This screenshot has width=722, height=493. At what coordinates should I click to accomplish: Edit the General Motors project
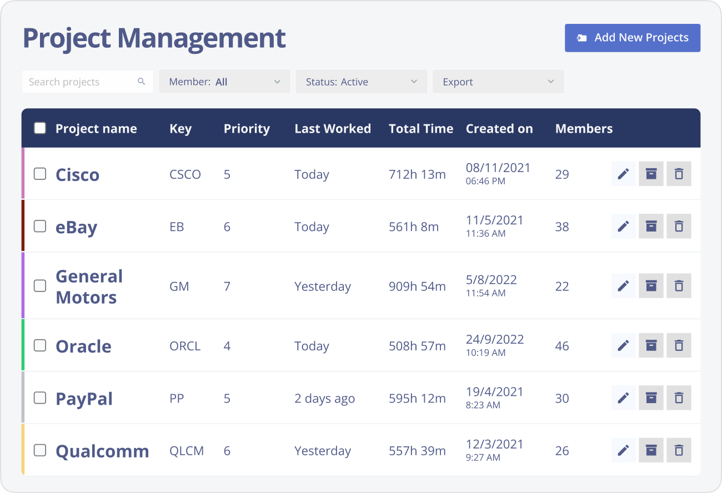pos(623,285)
